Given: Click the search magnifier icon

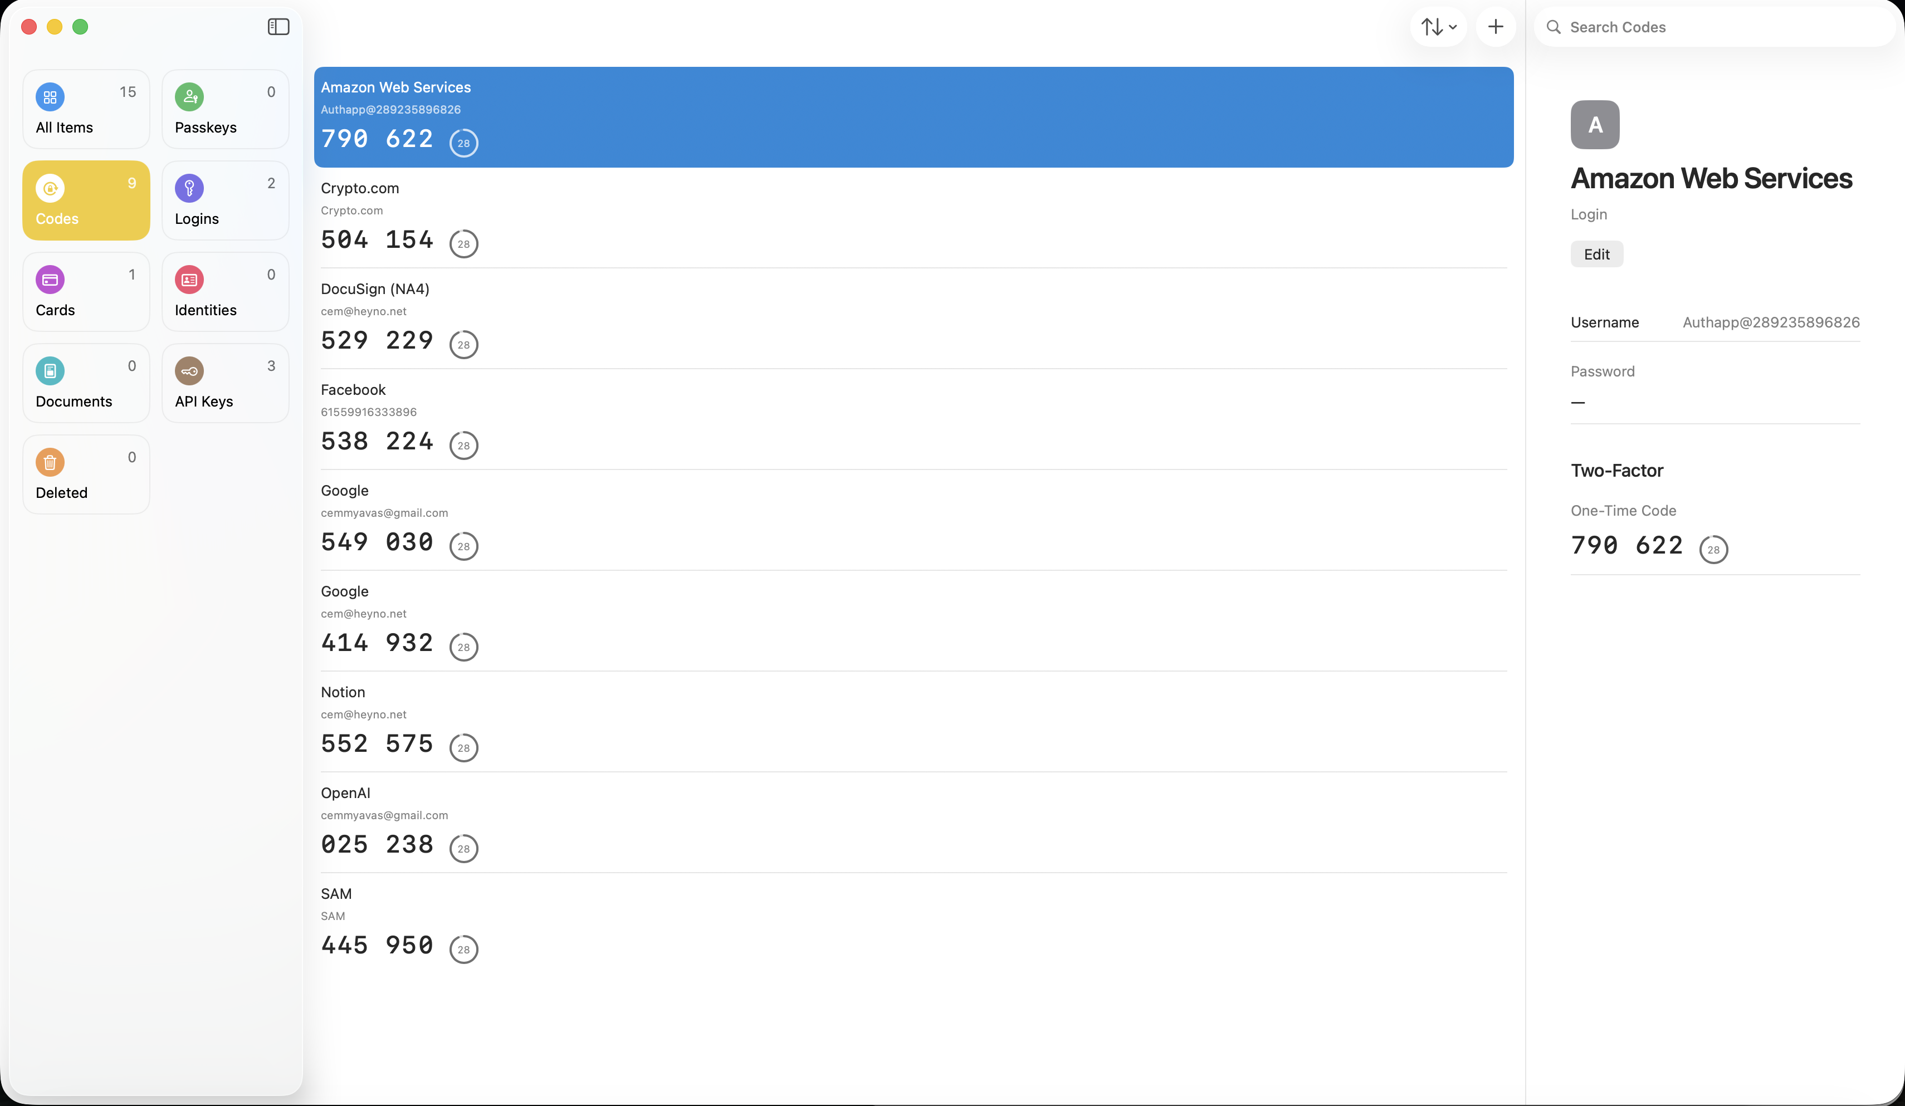Looking at the screenshot, I should (x=1554, y=27).
